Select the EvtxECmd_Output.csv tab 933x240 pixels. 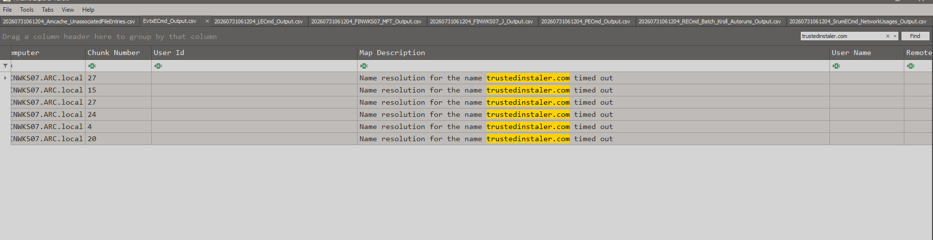[170, 21]
